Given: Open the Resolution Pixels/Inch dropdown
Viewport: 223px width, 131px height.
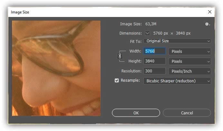Looking at the screenshot, I should [190, 71].
